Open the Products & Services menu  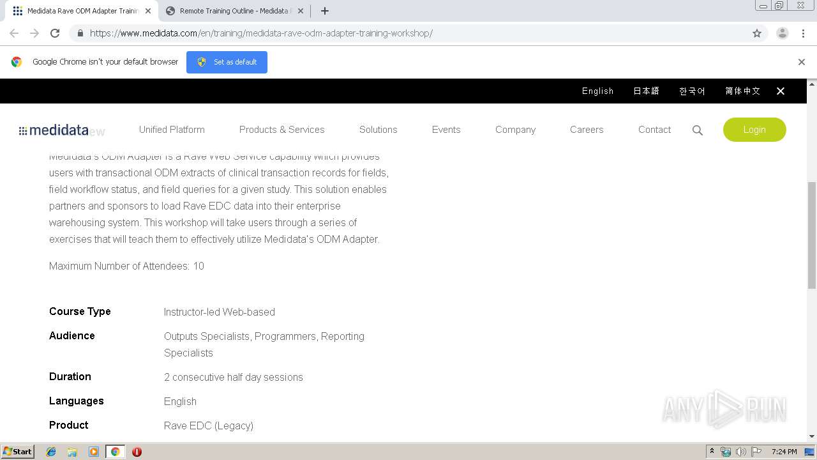[281, 129]
